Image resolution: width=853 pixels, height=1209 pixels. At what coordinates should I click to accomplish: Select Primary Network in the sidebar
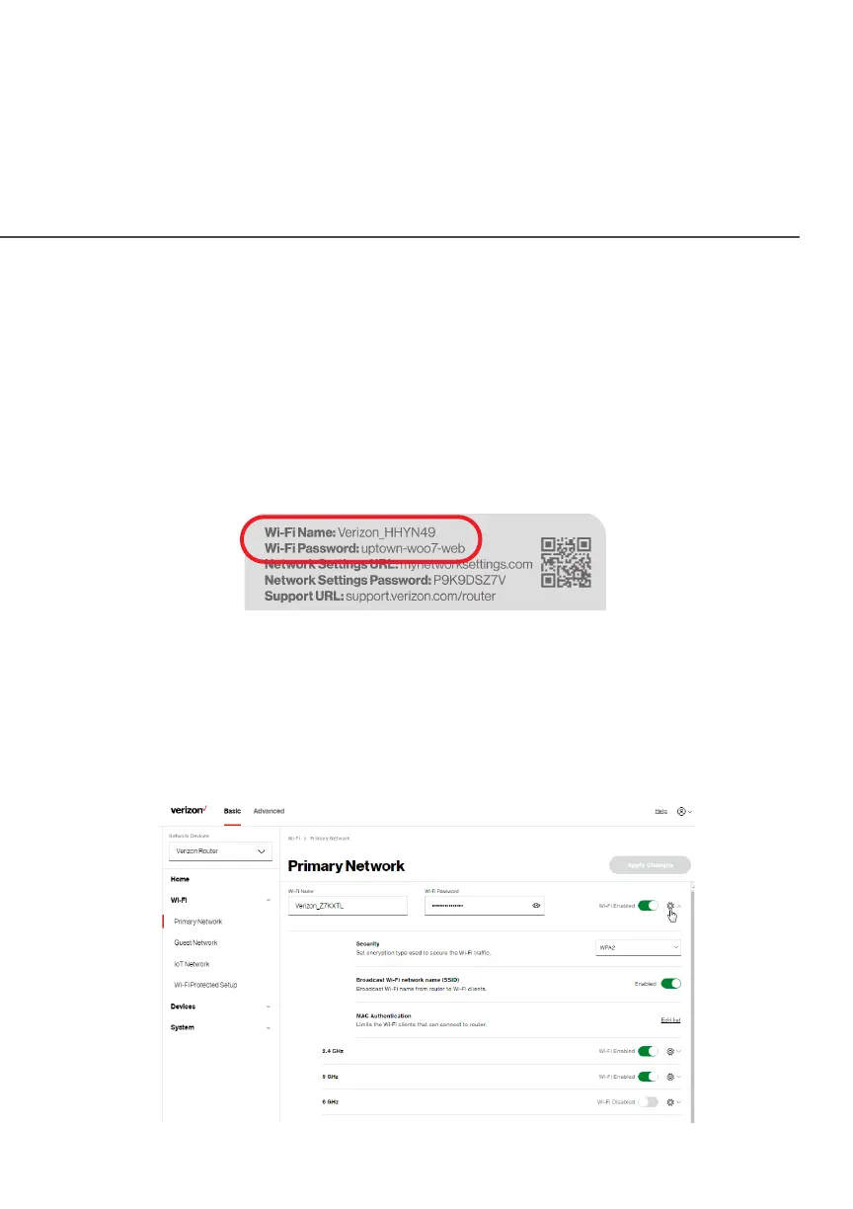click(x=197, y=922)
